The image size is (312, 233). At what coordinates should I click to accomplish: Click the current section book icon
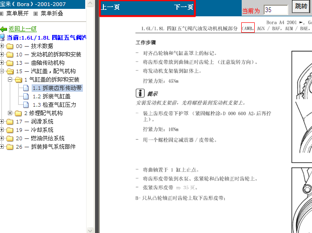pyautogui.click(x=2, y=37)
